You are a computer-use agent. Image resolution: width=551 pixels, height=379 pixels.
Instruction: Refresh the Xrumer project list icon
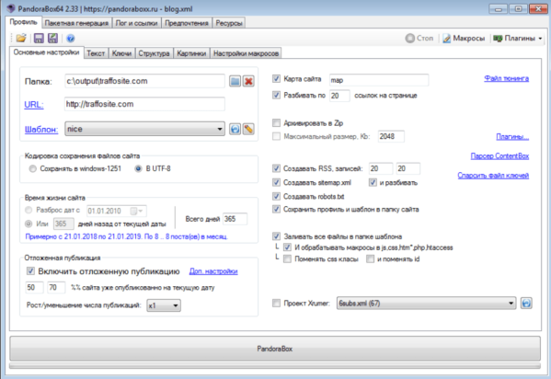coord(526,303)
